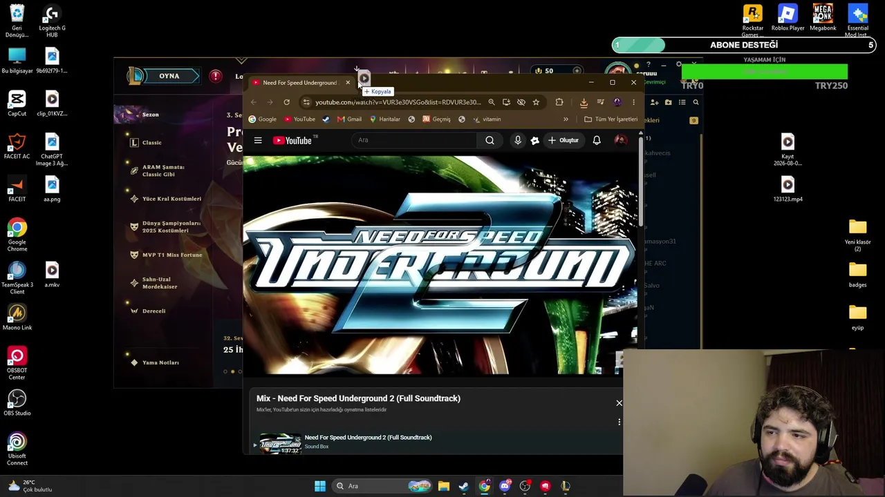The image size is (885, 497).
Task: Open the vitamin bookmark
Action: coord(487,119)
